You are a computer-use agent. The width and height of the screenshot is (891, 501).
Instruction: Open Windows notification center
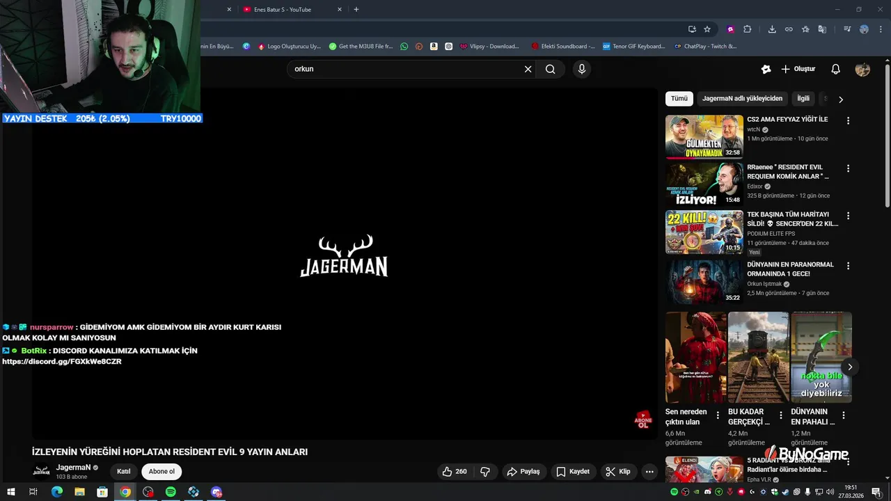click(876, 492)
